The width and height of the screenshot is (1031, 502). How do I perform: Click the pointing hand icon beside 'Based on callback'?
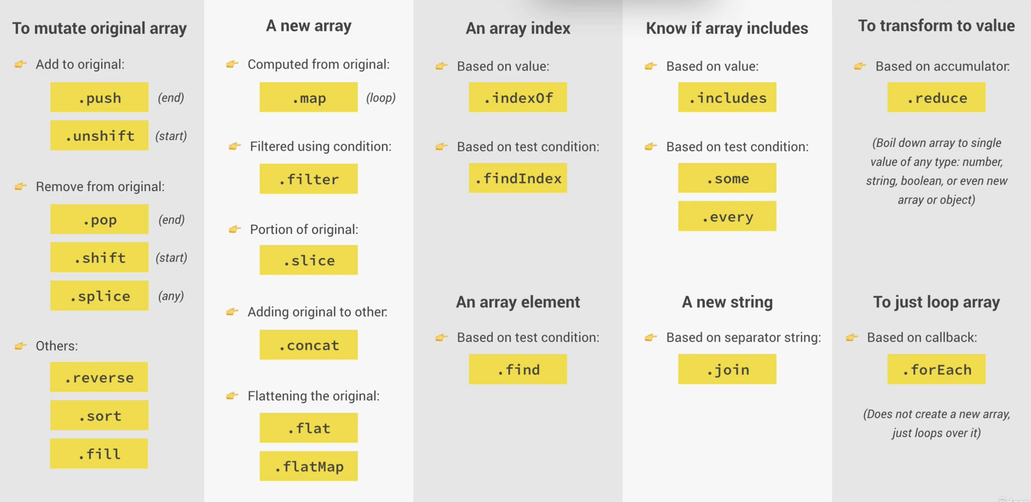pos(852,337)
